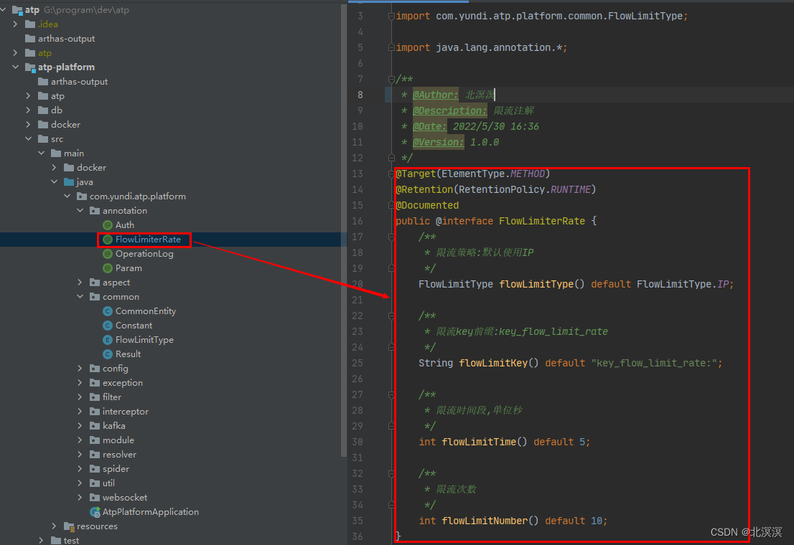Click the websocket package folder icon
Screen dimensions: 794x545
coord(95,498)
